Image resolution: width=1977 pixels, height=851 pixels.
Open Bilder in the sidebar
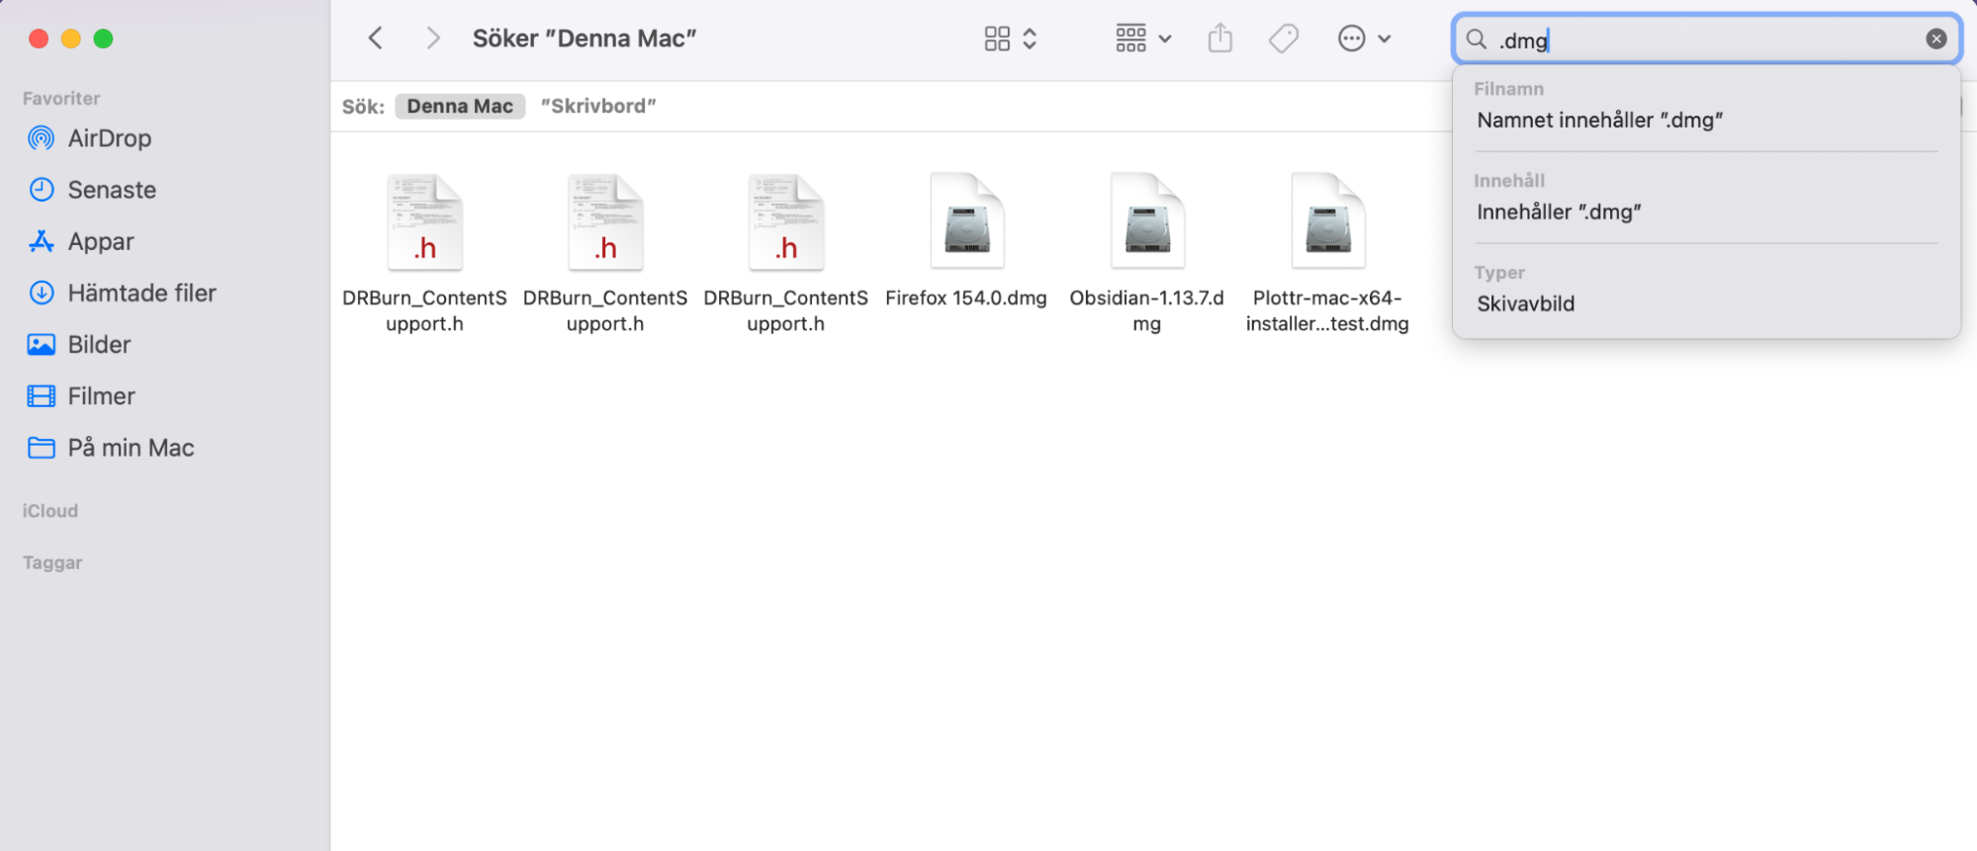(x=99, y=344)
